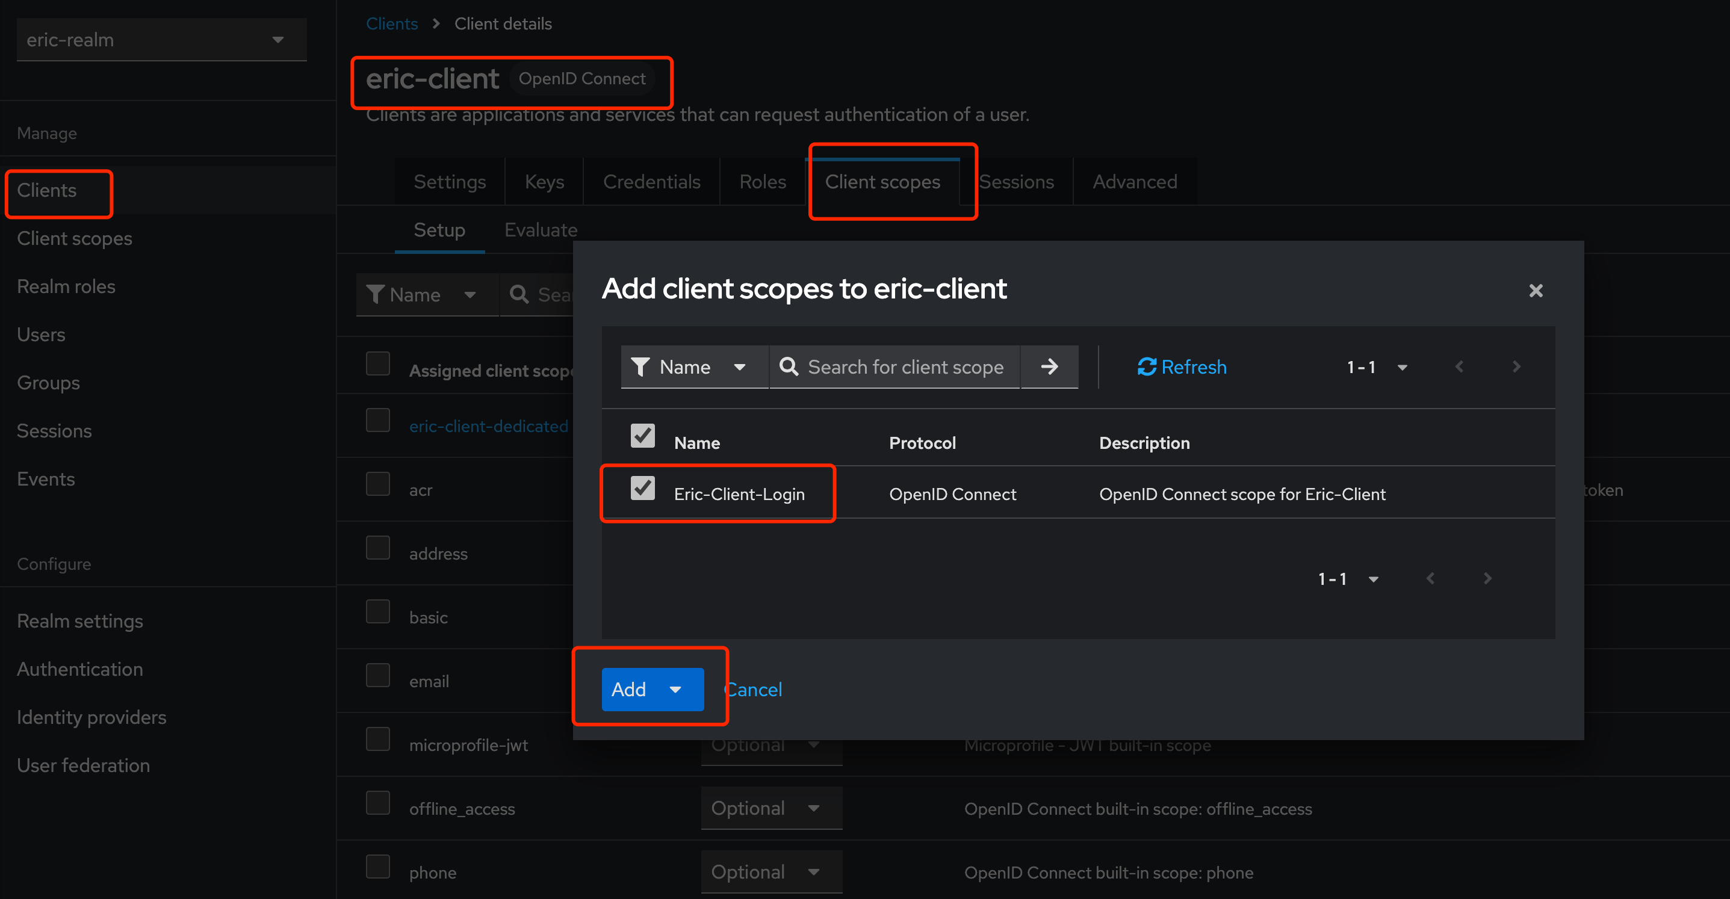
Task: Open the Roles tab
Action: point(762,181)
